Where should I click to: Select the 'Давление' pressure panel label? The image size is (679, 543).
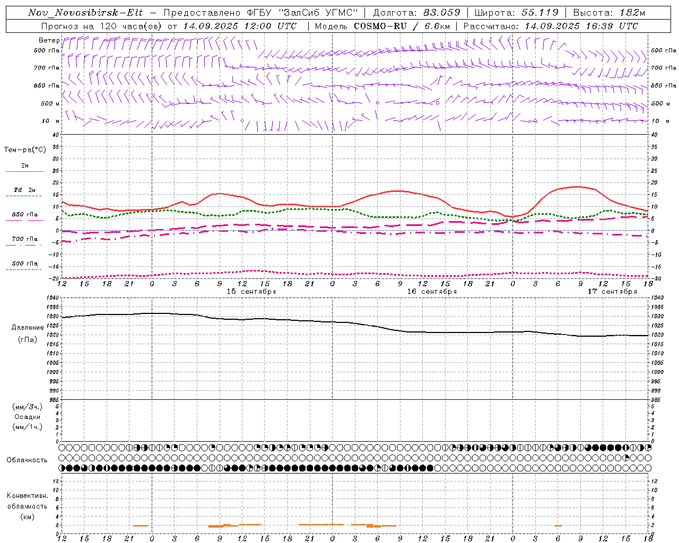point(28,328)
